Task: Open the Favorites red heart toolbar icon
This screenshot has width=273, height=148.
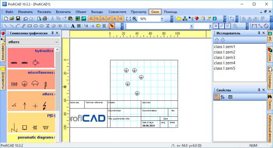Action: [x=197, y=18]
